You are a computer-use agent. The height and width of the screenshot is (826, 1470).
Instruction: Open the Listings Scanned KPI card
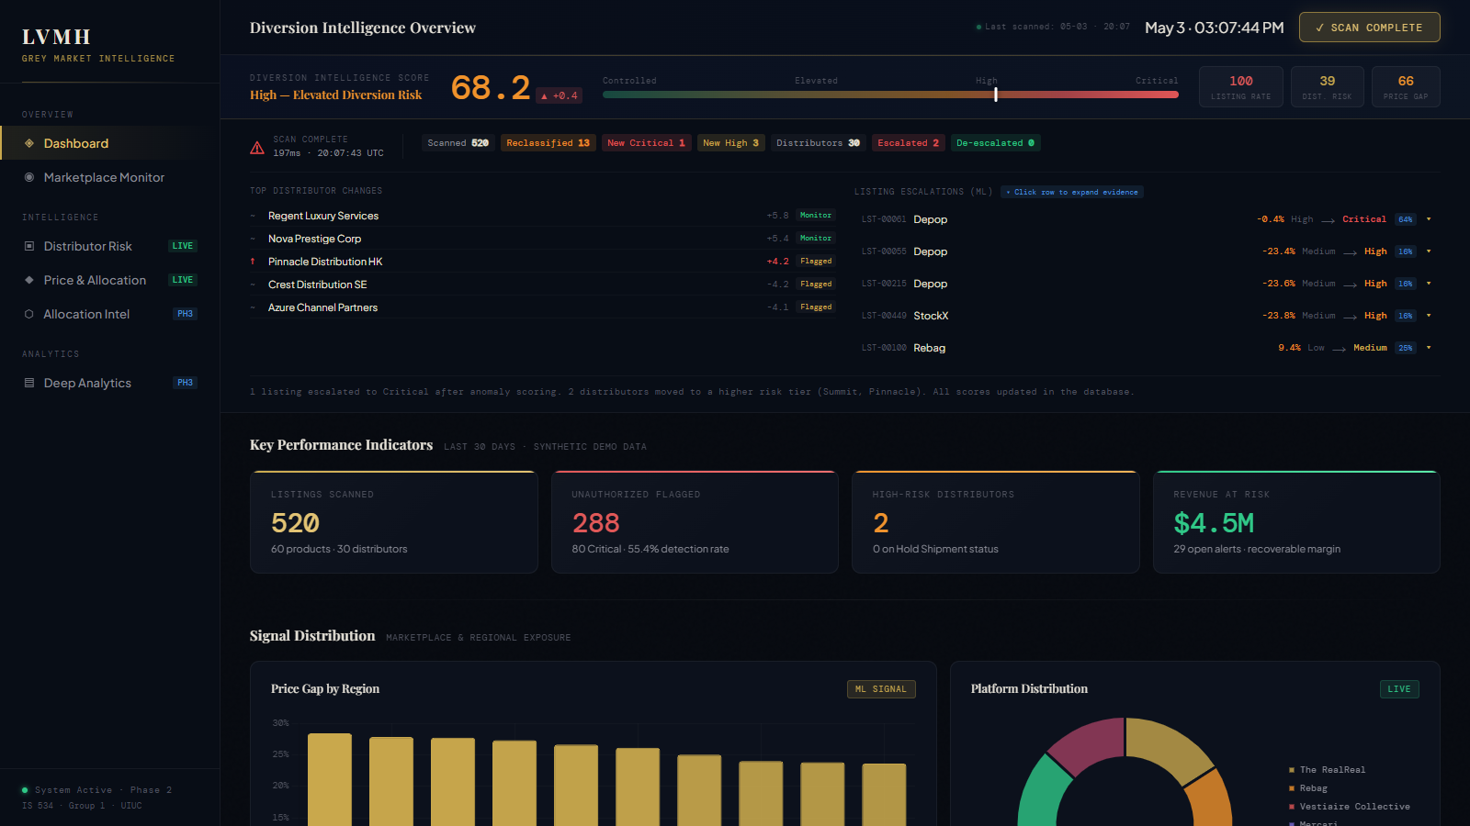394,522
